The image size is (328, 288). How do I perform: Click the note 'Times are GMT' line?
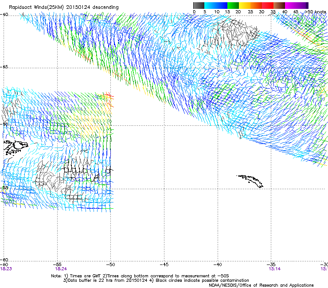tap(140, 276)
